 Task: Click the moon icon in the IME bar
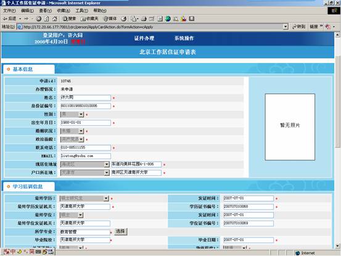[x=19, y=252]
